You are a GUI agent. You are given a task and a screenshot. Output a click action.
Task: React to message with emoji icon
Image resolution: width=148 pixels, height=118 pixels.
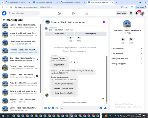pos(71,62)
